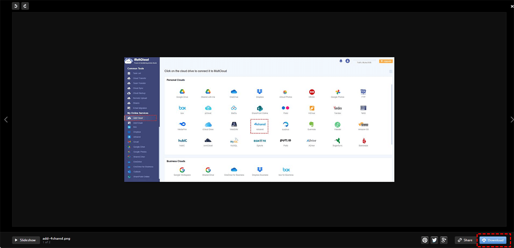The image size is (514, 248).
Task: Select the Icedrive icon
Action: (285, 124)
